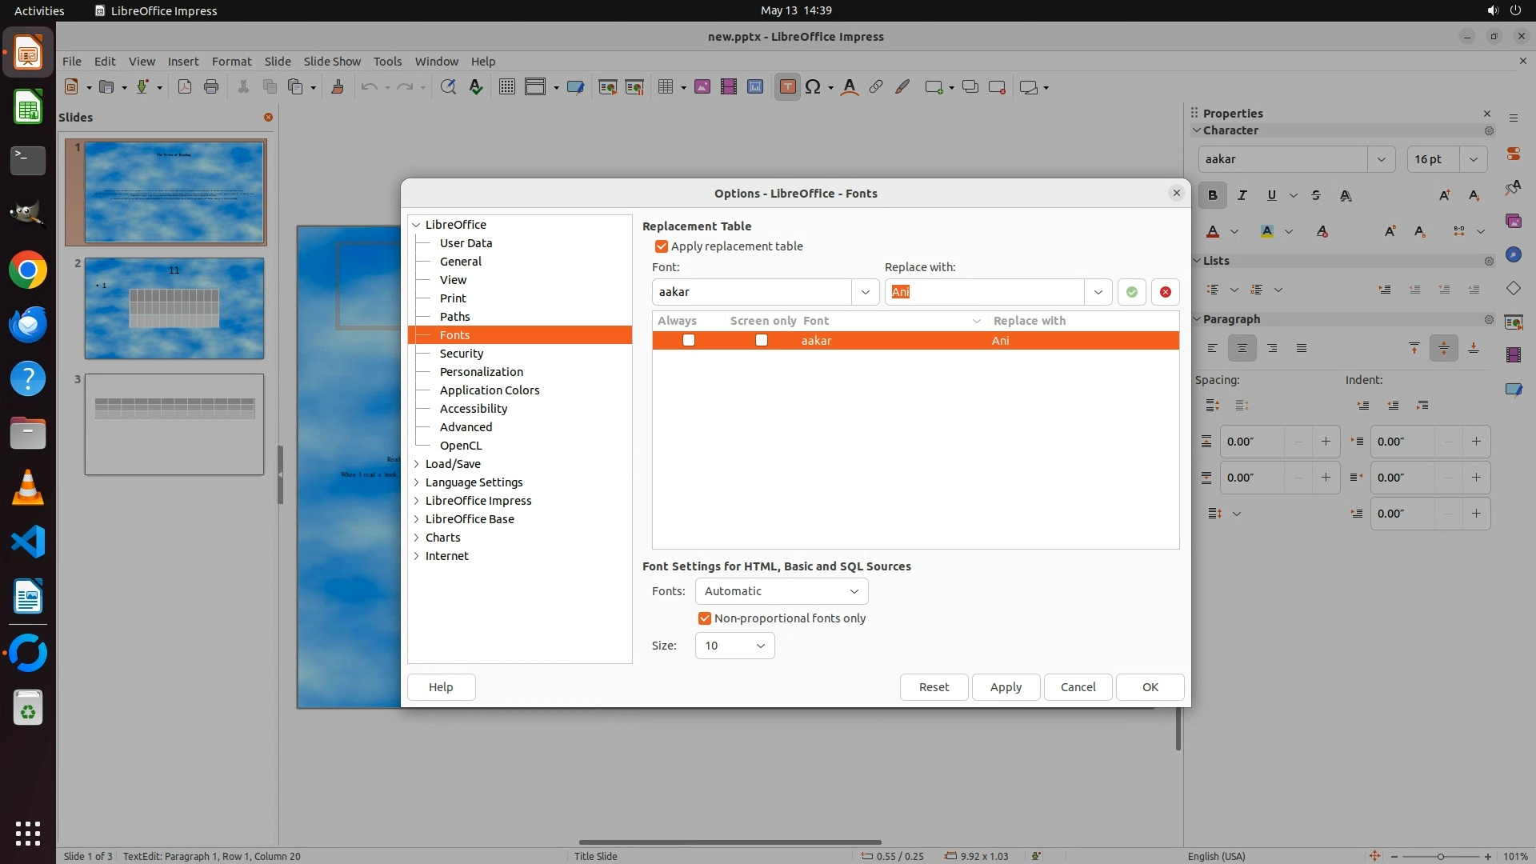The width and height of the screenshot is (1536, 864).
Task: Click the Apply button
Action: tap(1006, 687)
